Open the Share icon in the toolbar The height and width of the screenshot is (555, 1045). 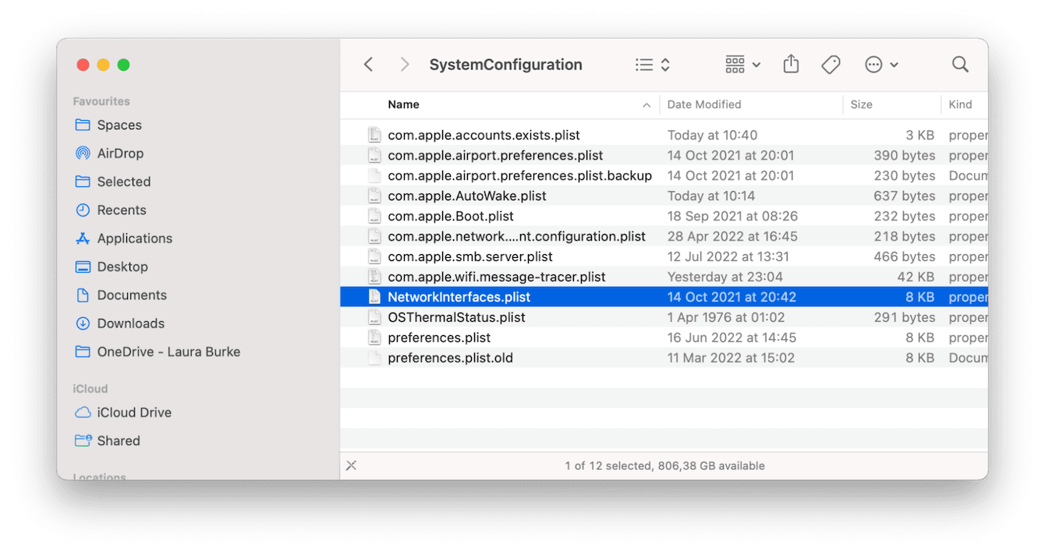(791, 64)
